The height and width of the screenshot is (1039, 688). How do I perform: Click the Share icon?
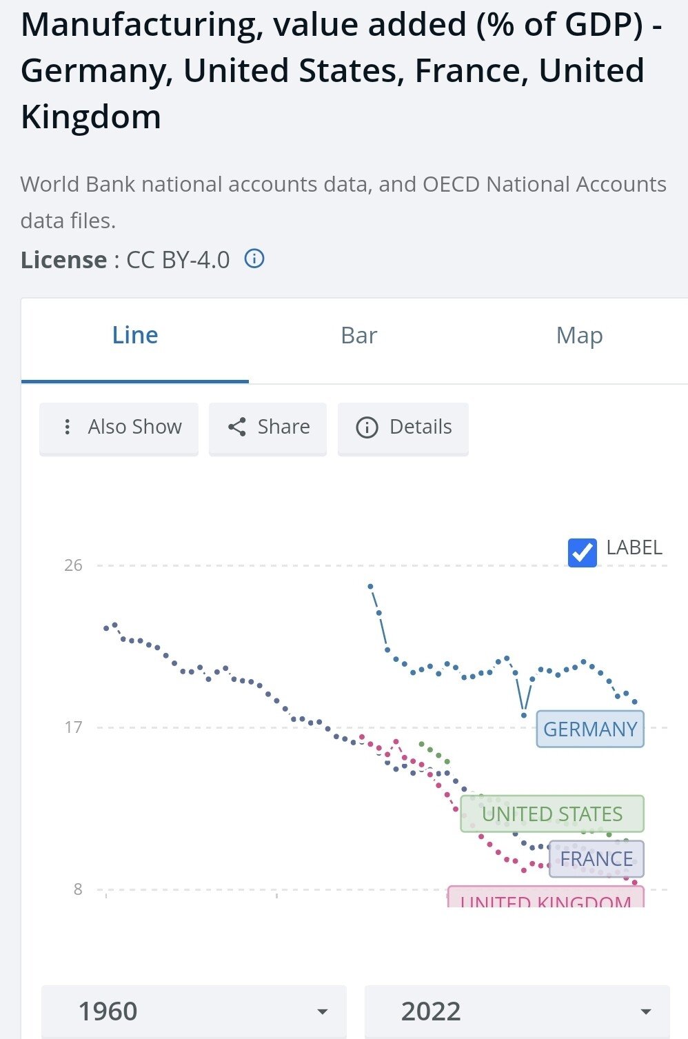[x=236, y=427]
